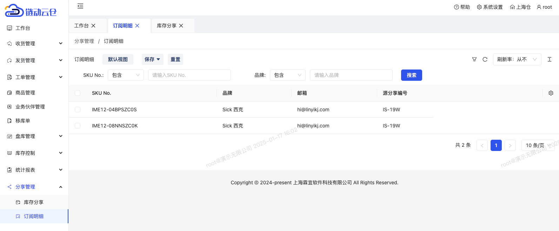
Task: Open the SKU No. condition dropdown
Action: [x=126, y=75]
